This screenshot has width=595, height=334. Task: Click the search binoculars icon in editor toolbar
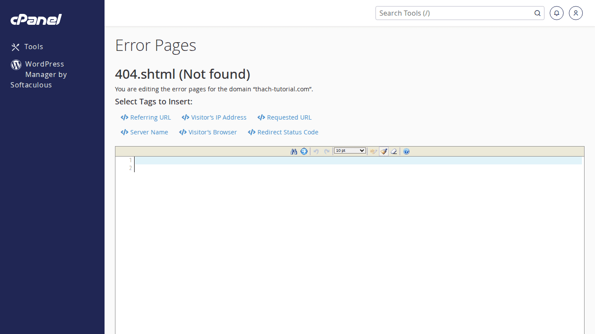pos(294,151)
